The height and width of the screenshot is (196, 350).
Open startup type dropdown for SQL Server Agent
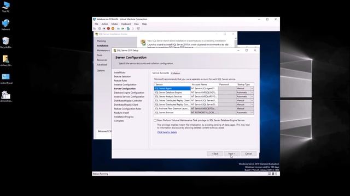point(252,88)
